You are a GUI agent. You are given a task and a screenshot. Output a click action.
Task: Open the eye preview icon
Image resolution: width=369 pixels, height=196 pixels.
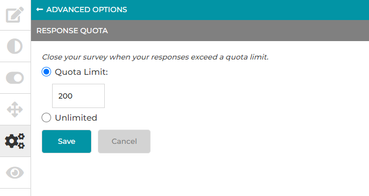[15, 173]
